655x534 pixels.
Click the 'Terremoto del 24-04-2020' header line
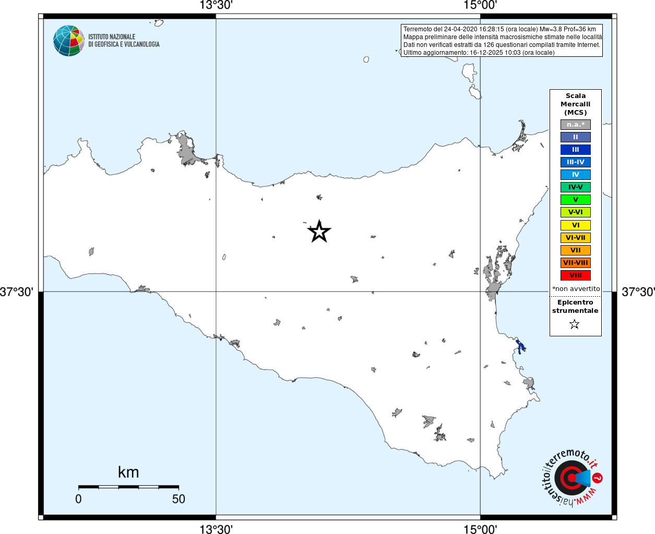click(x=499, y=29)
